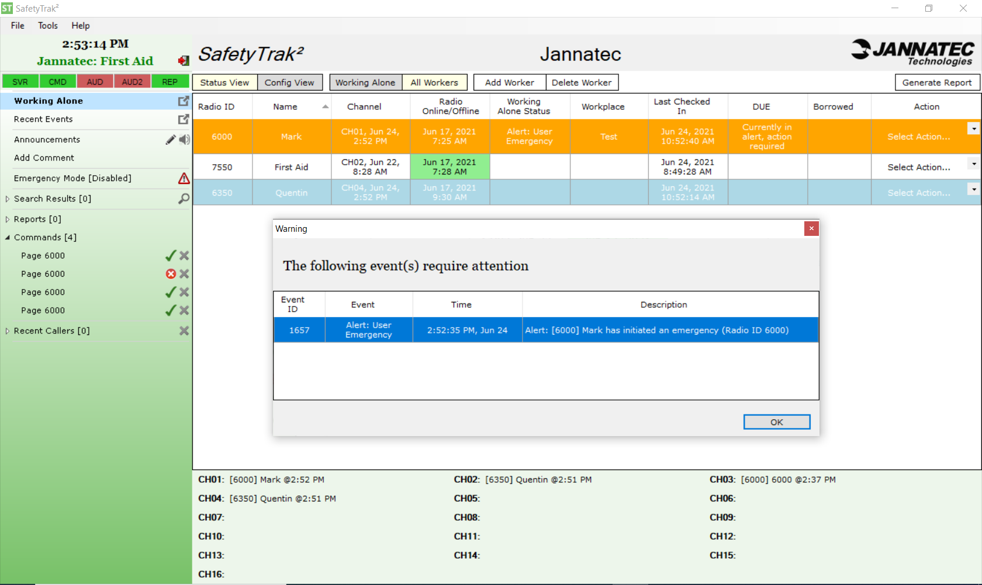
Task: Collapse the Commands tree node
Action: point(7,238)
